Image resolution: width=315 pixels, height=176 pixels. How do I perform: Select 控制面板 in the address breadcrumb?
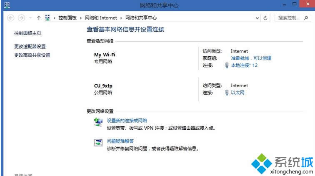point(68,18)
